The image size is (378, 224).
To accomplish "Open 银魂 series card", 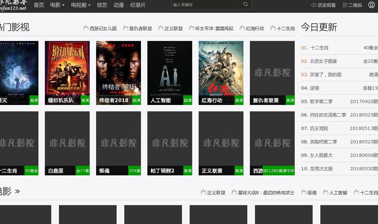I will [x=119, y=143].
